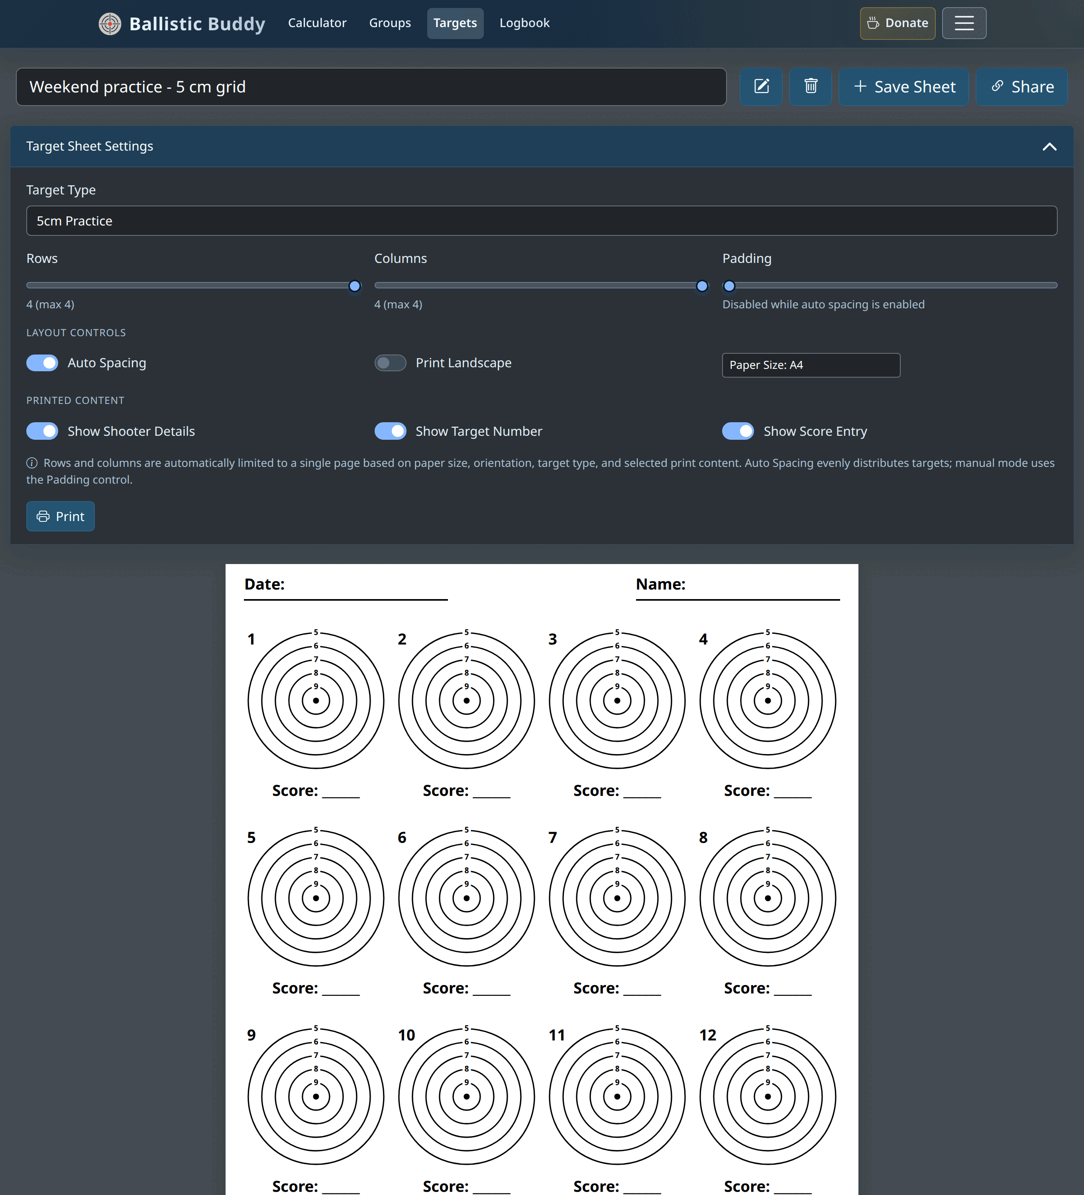1084x1195 pixels.
Task: Click the edit pencil icon button
Action: pyautogui.click(x=762, y=86)
